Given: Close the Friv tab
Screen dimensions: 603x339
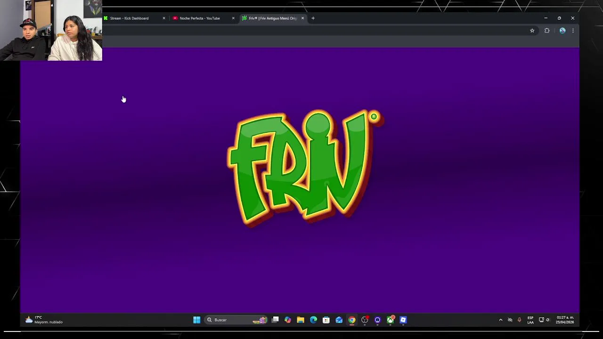Looking at the screenshot, I should [x=302, y=18].
